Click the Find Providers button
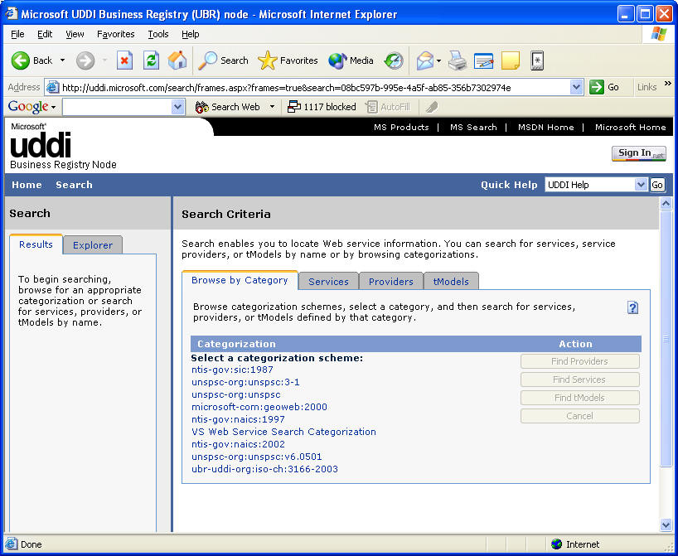The height and width of the screenshot is (556, 678). pyautogui.click(x=580, y=361)
